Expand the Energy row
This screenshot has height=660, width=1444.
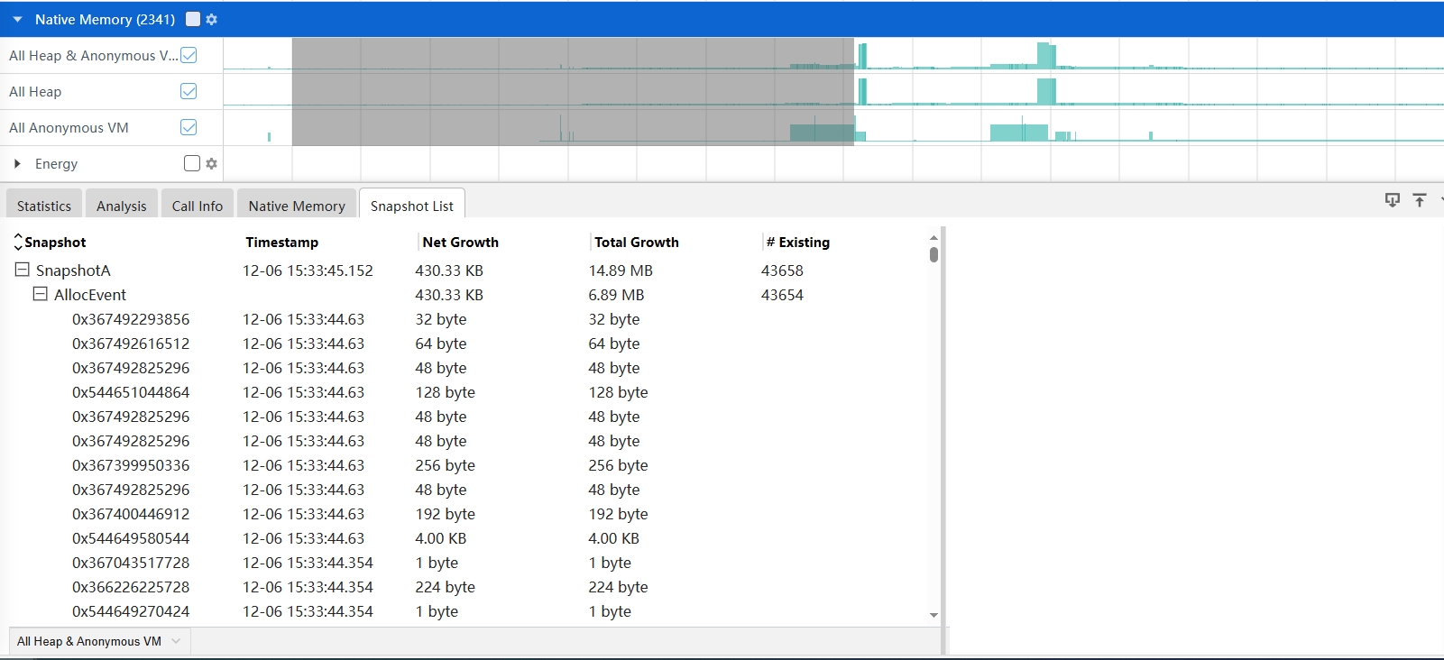pos(17,163)
